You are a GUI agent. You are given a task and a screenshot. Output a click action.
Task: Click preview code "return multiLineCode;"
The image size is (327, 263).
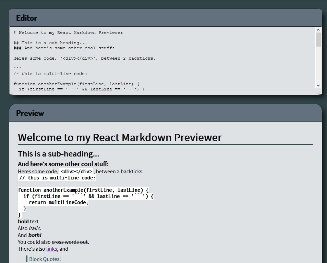coord(59,202)
